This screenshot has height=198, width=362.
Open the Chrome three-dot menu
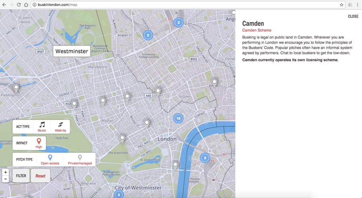coord(357,5)
